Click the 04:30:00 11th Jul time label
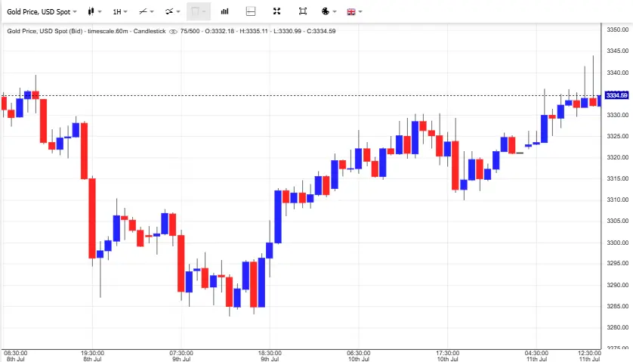The image size is (633, 362). point(536,356)
